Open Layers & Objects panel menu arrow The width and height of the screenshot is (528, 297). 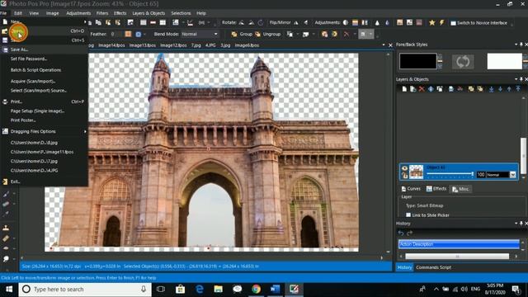(x=516, y=79)
